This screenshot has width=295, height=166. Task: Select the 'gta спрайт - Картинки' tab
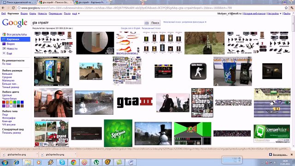(91, 2)
